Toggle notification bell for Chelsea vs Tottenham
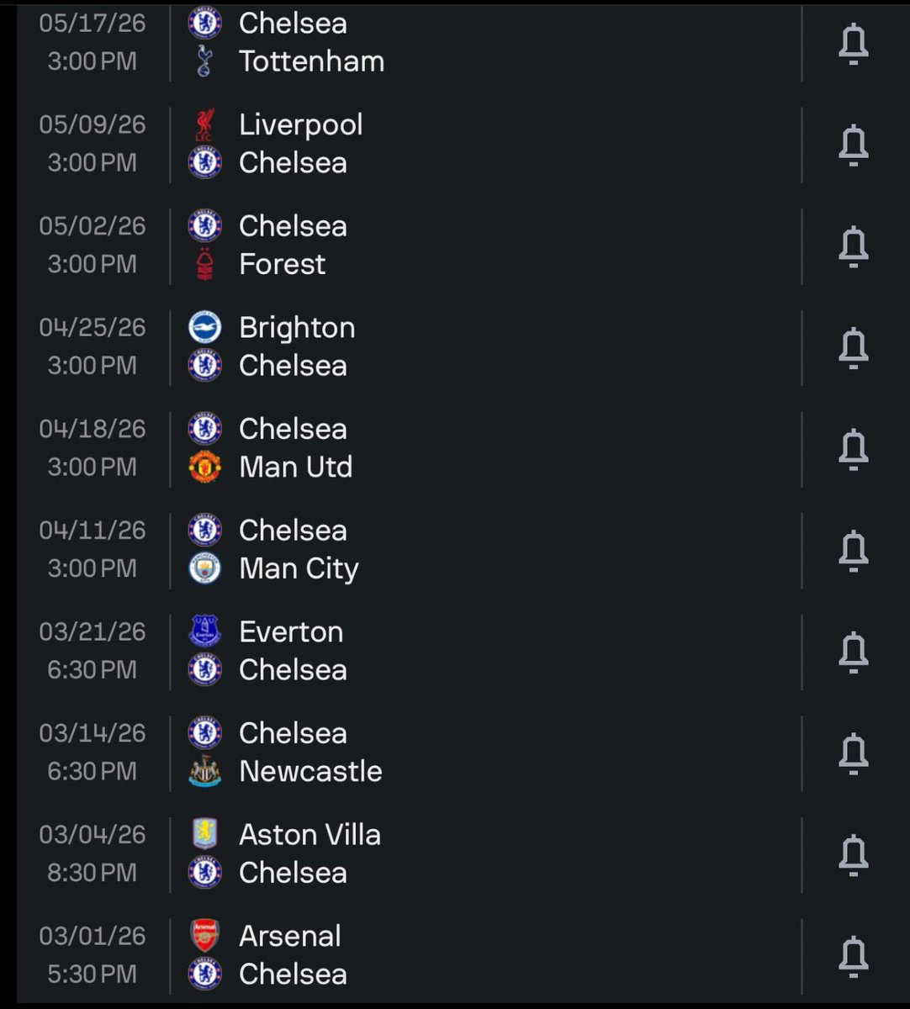 click(853, 43)
